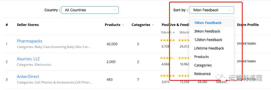The width and height of the screenshot is (271, 90).
Task: Choose Lifetime Feedback in sort list
Action: tap(209, 48)
